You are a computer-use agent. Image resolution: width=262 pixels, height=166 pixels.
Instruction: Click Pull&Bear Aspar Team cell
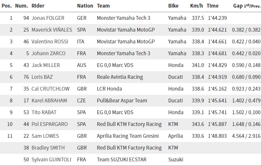(122, 101)
